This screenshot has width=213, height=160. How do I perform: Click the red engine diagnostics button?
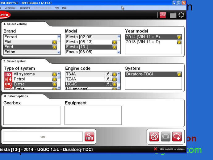[177, 137]
